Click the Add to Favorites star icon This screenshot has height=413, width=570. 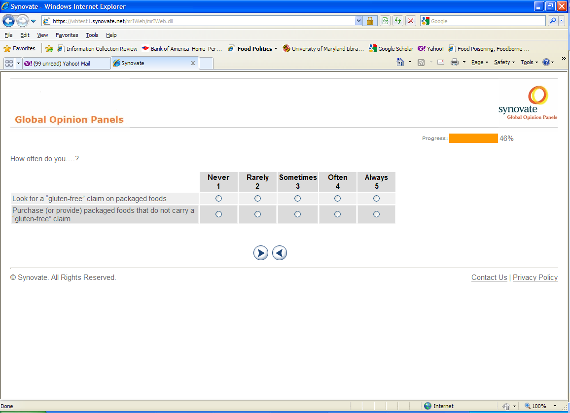click(x=49, y=49)
